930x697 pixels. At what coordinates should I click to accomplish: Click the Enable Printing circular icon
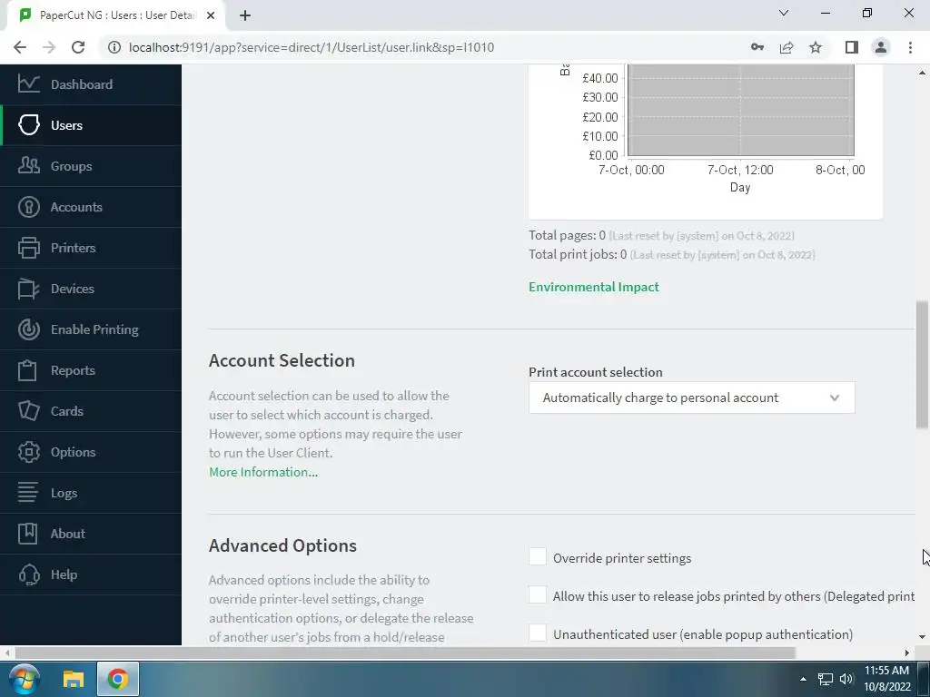click(x=28, y=329)
